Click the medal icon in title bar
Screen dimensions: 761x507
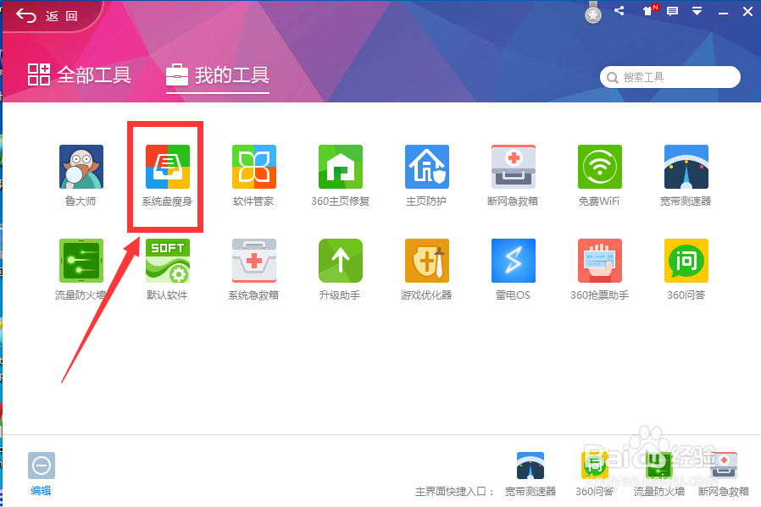point(592,13)
